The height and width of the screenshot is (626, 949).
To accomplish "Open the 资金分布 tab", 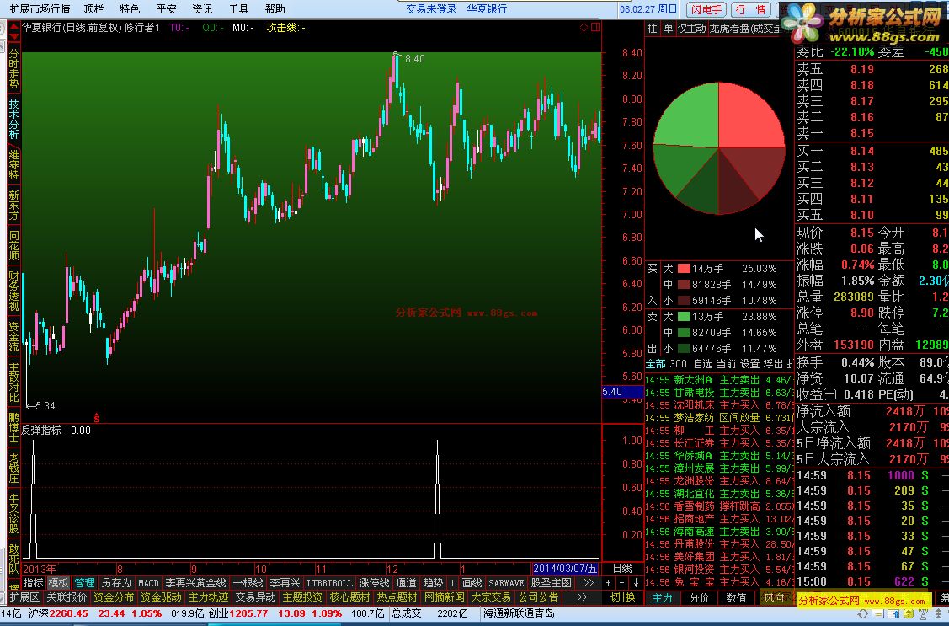I will [x=114, y=597].
